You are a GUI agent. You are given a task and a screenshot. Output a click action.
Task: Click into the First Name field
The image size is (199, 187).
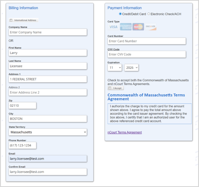tap(48, 53)
